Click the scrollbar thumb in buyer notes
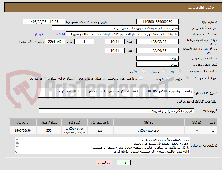The height and width of the screenshot is (170, 222). pyautogui.click(x=17, y=143)
